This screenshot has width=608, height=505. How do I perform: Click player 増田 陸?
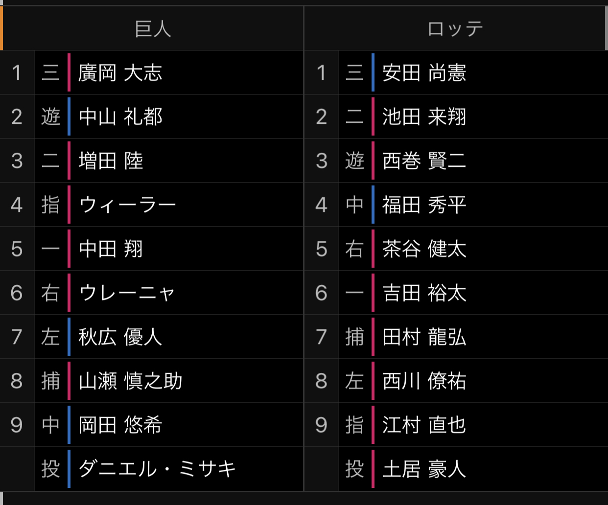[111, 161]
